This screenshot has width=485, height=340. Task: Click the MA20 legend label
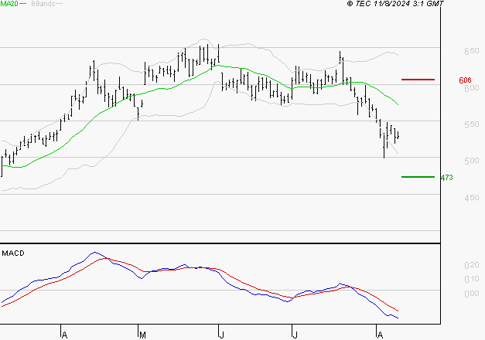9,4
